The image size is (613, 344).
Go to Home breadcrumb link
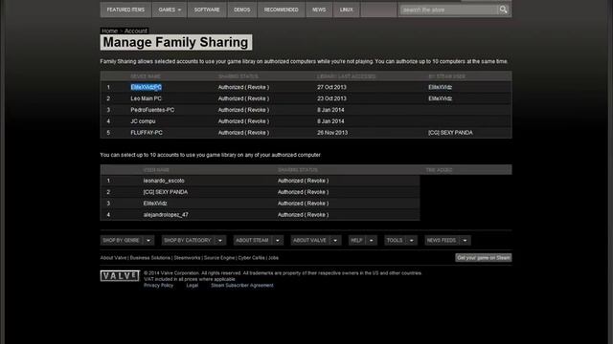click(x=109, y=31)
